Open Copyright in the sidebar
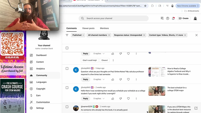This screenshot has width=201, height=113. [x=44, y=89]
